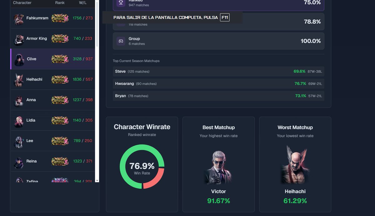Image resolution: width=375 pixels, height=216 pixels.
Task: Click Fahkumram name in list
Action: point(37,18)
